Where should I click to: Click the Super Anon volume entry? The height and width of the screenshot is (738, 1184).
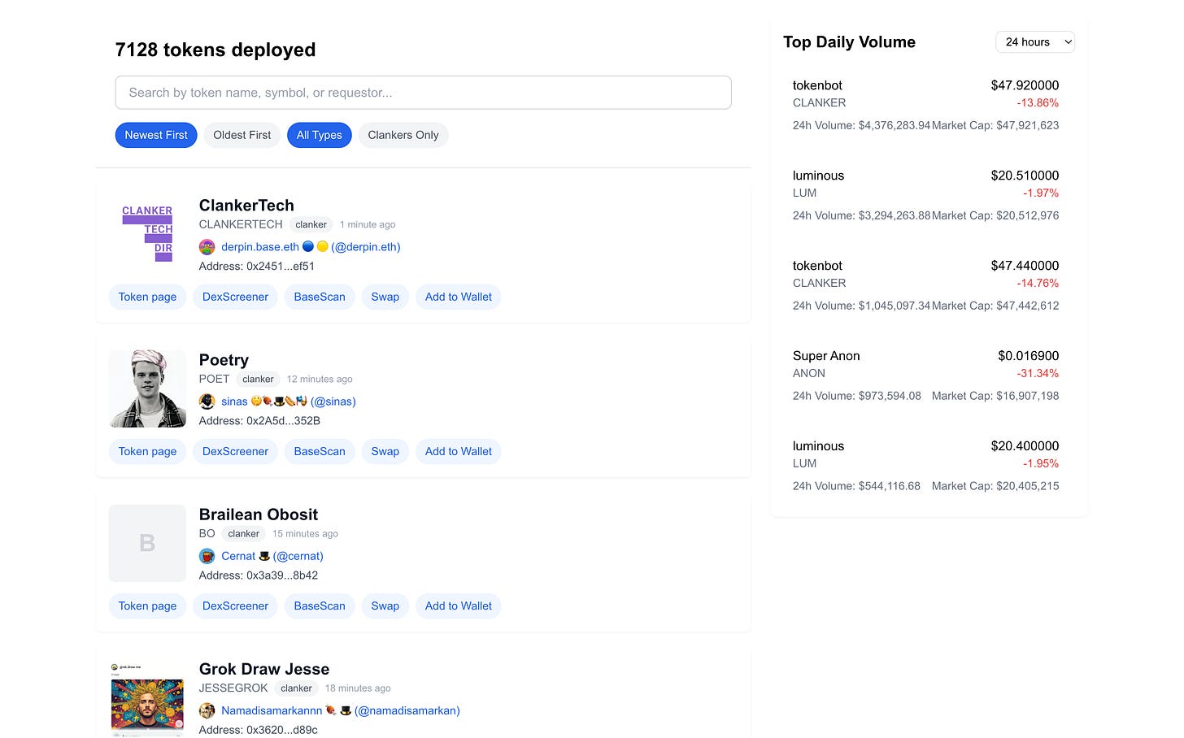[925, 376]
